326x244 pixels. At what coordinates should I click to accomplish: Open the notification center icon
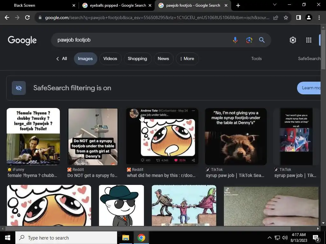click(x=316, y=238)
